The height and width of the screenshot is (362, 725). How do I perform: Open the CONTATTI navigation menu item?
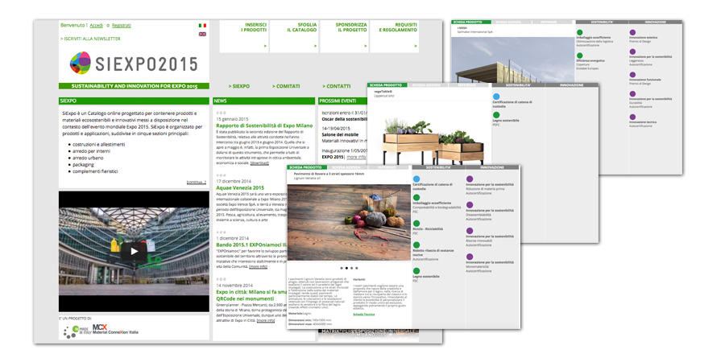337,86
